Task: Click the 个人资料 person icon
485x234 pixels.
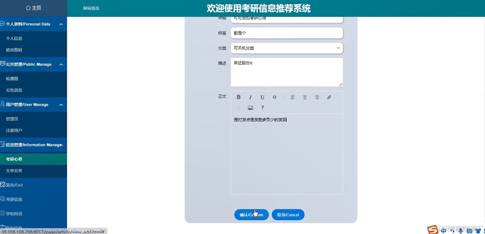Action: [x=3, y=23]
